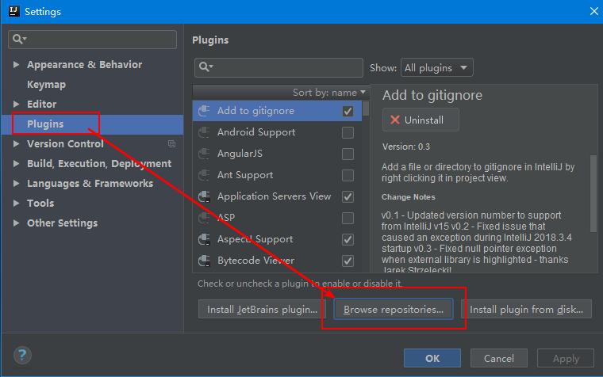Select the Android Support plugin row
The height and width of the screenshot is (377, 603).
pos(277,132)
